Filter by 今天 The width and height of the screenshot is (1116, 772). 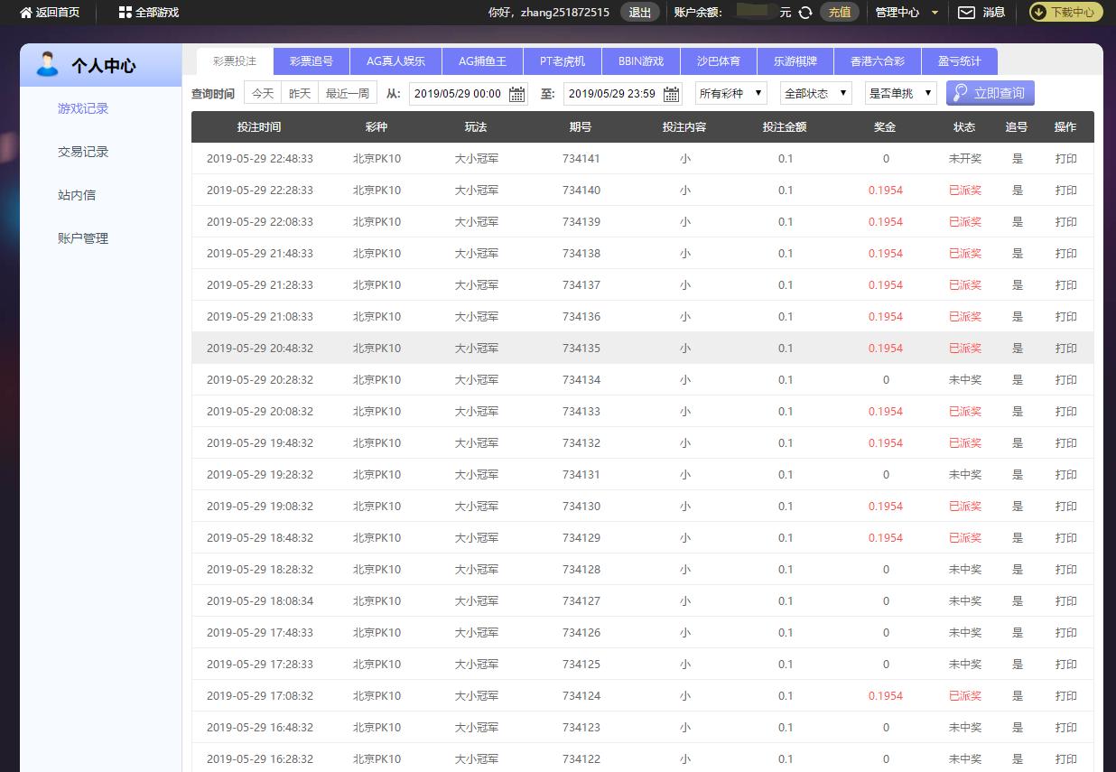[263, 93]
